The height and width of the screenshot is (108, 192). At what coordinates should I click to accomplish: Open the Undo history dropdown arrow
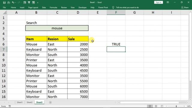coord(16,2)
